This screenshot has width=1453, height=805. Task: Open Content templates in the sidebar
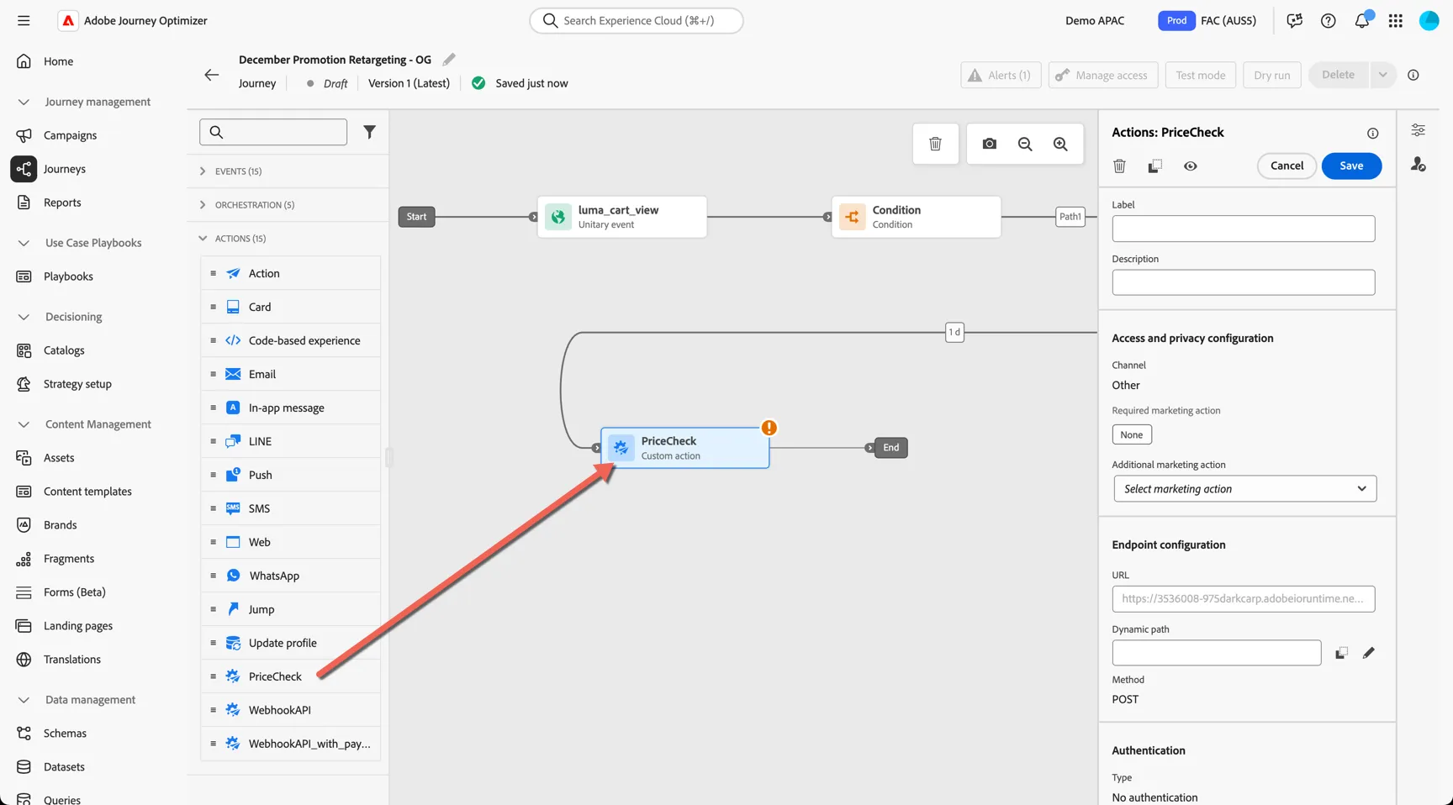tap(87, 492)
